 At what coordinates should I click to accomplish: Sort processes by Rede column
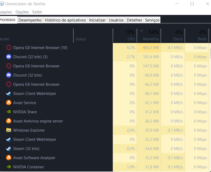click(x=197, y=36)
